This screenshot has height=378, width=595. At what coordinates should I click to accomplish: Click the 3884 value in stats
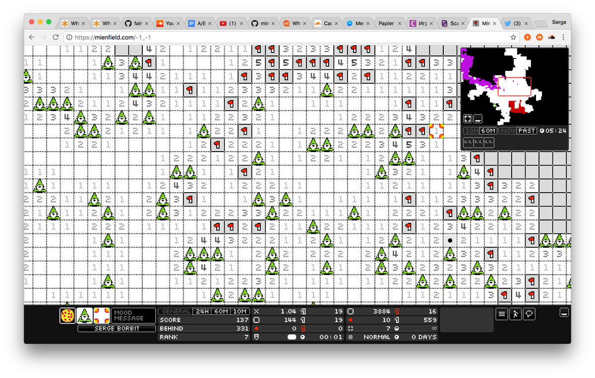[382, 311]
